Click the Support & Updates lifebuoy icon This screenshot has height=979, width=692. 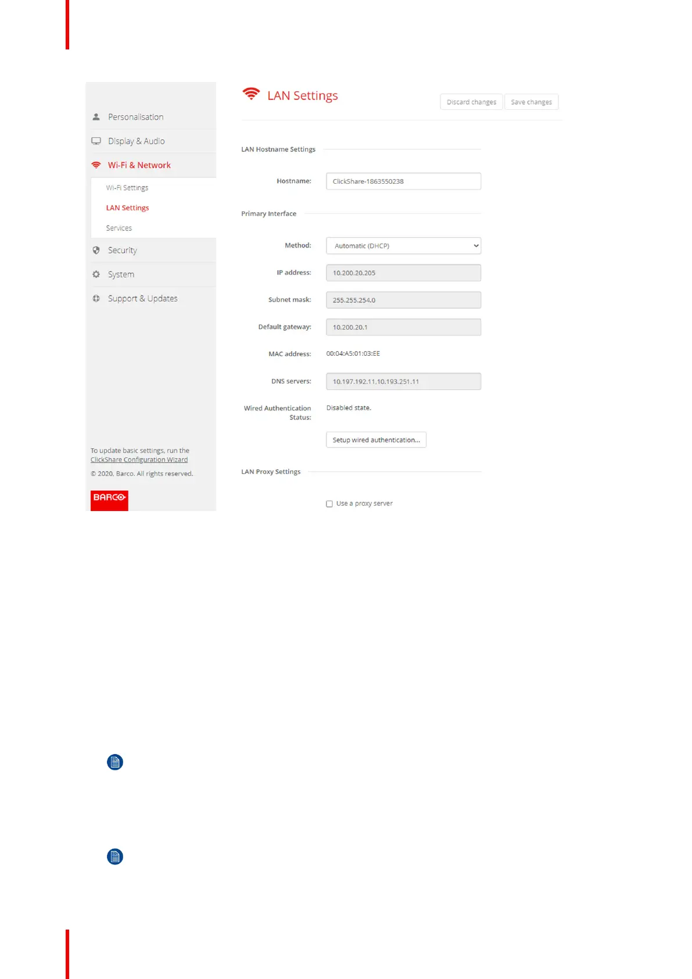point(96,298)
